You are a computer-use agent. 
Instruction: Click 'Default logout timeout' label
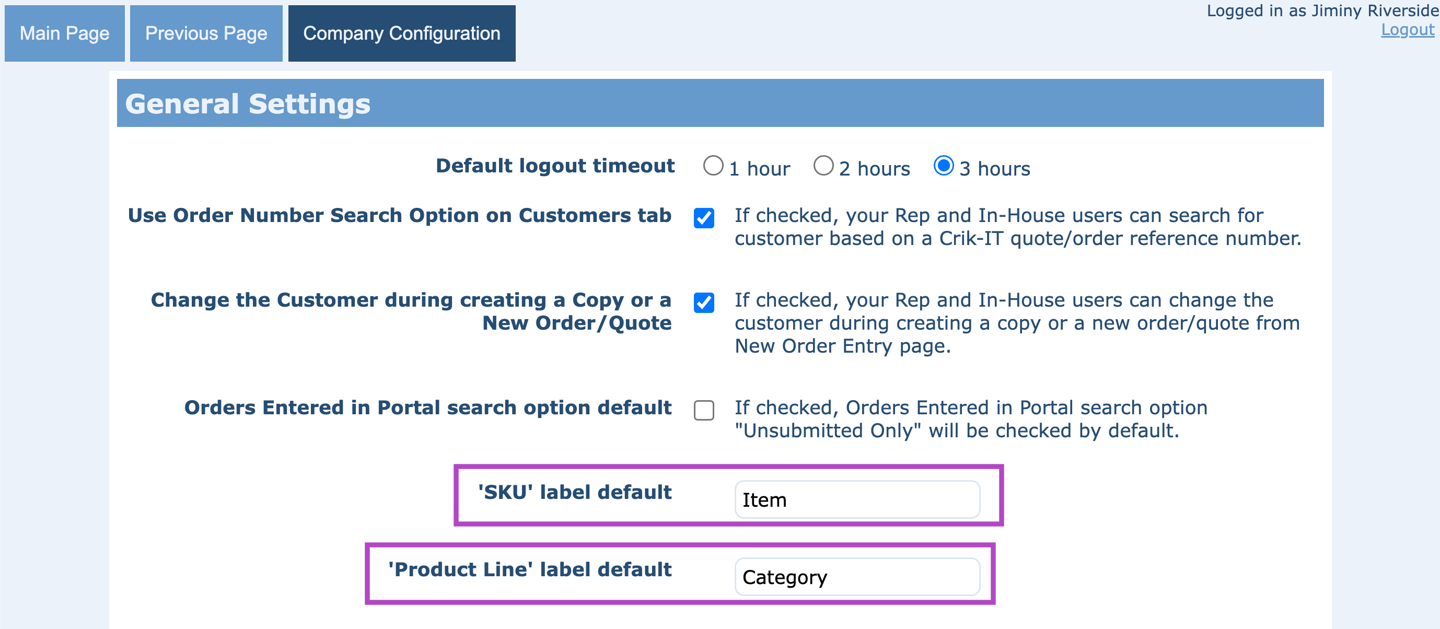pyautogui.click(x=554, y=166)
